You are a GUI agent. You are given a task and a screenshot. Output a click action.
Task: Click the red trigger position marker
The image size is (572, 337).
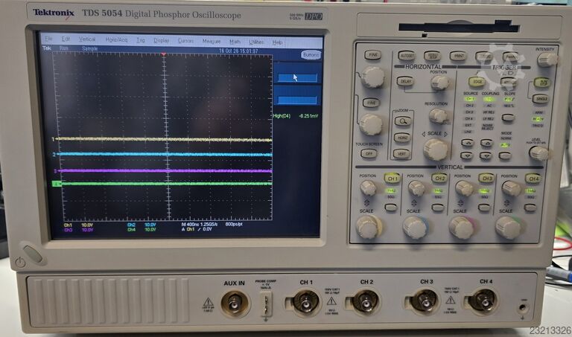tap(164, 54)
